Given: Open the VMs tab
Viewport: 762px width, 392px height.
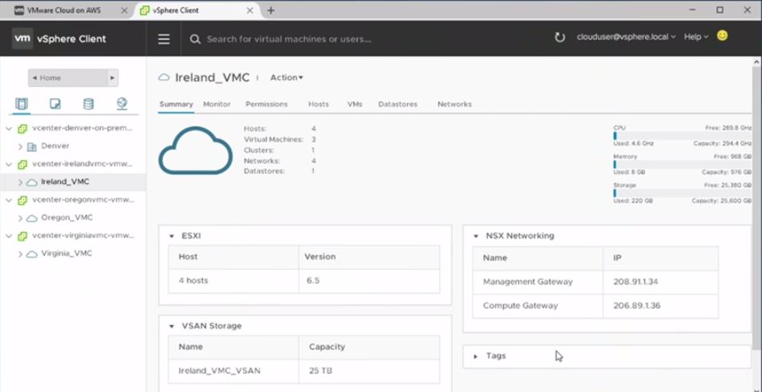Looking at the screenshot, I should tap(355, 104).
